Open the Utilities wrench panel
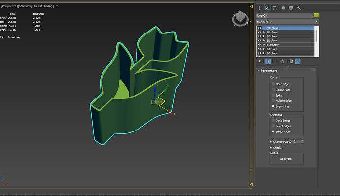Screen dimensions: 340x196 (299, 8)
